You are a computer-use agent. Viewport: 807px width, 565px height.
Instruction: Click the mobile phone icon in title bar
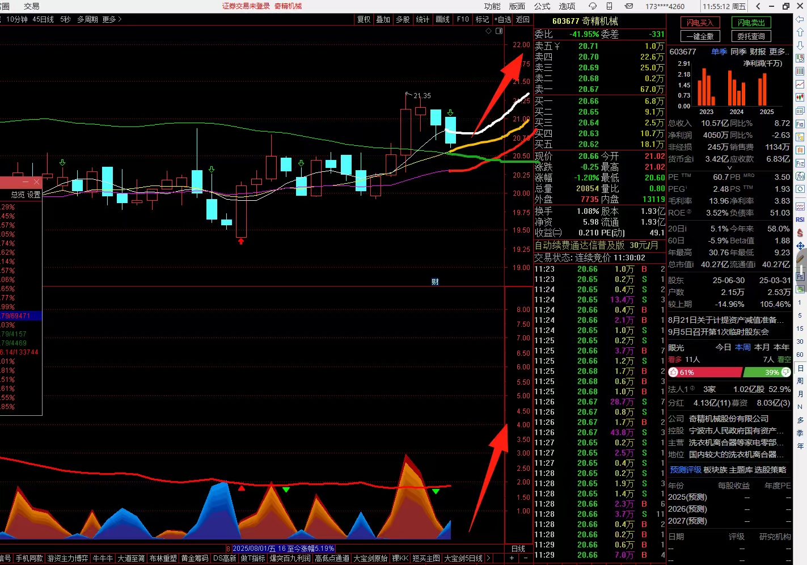click(x=610, y=6)
